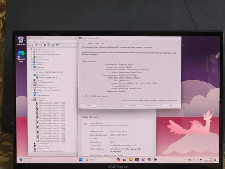
Task: Switch to Display tab in DirectX Diagnostic
Action: tap(90, 43)
